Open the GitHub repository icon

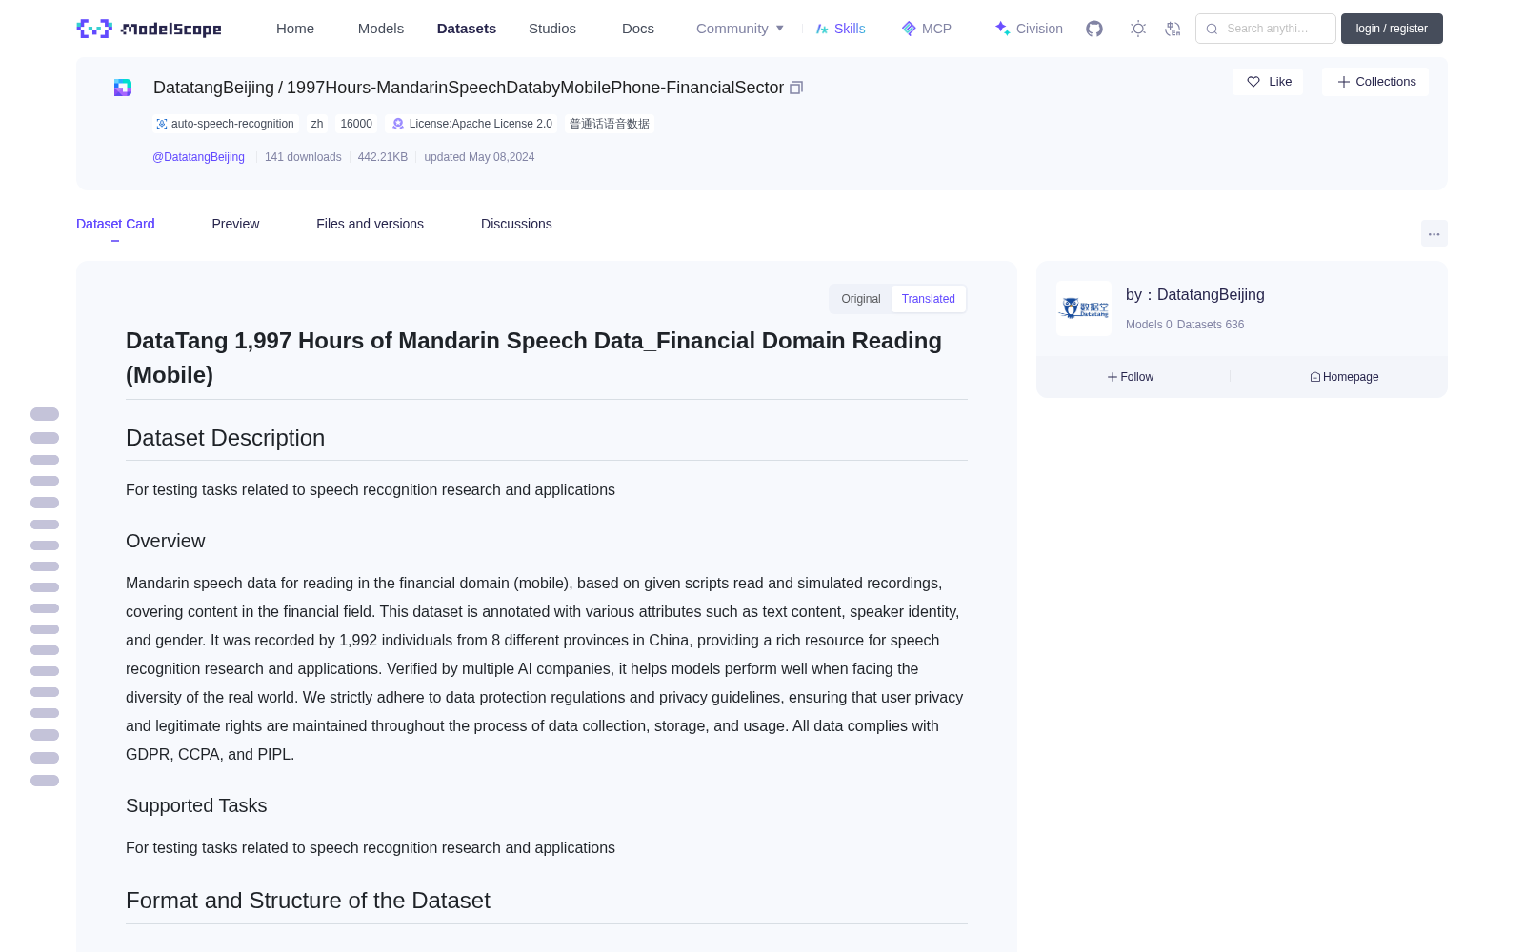coord(1094,29)
